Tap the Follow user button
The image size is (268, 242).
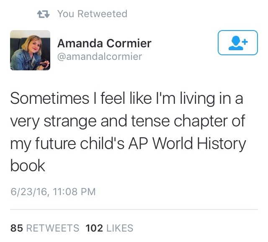(237, 43)
